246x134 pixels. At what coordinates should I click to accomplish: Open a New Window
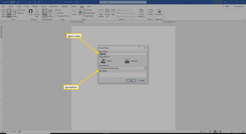pyautogui.click(x=101, y=13)
